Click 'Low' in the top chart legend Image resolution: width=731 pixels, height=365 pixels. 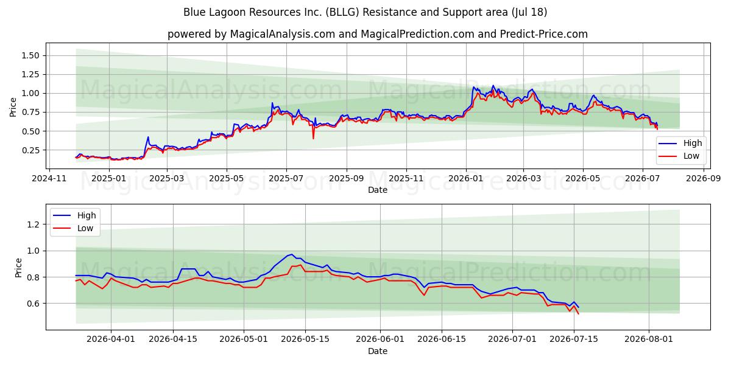[692, 156]
